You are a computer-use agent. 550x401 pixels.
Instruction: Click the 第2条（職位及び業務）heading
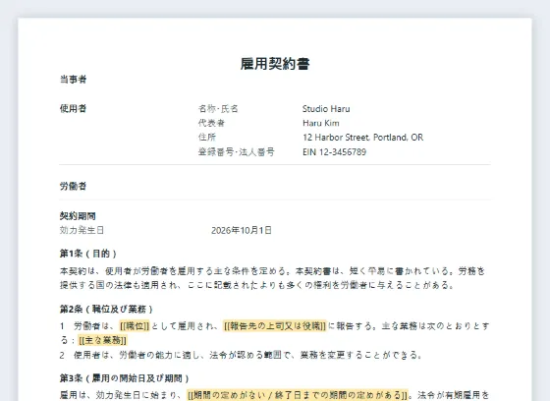106,309
